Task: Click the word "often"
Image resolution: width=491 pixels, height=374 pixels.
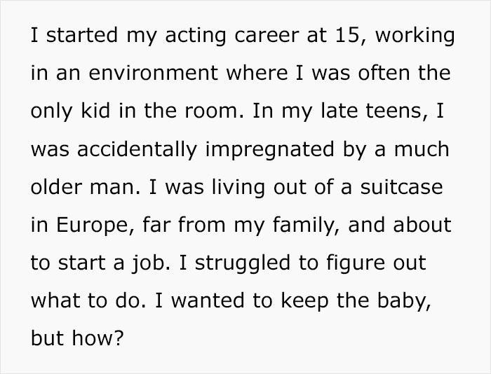Action: point(378,75)
